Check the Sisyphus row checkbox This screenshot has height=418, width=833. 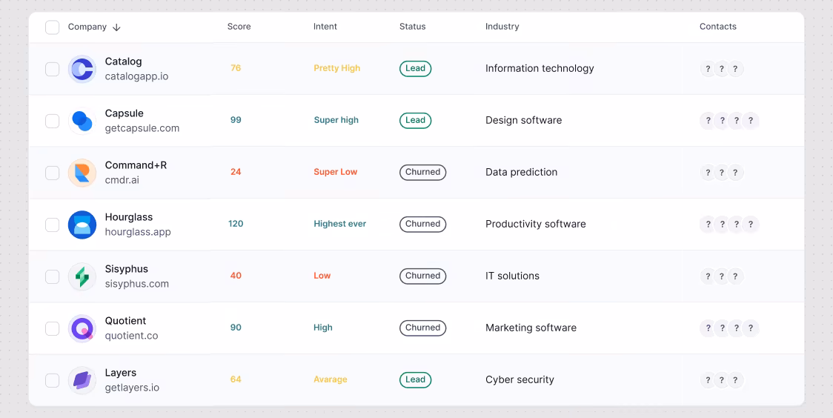[52, 276]
